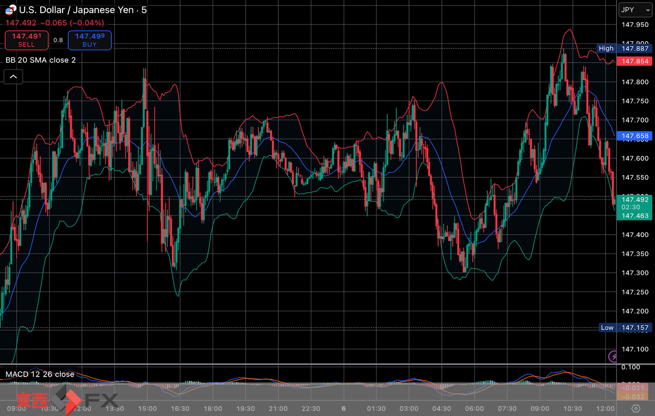Click the current price 147.492 countdown label
The width and height of the screenshot is (655, 416).
[634, 203]
